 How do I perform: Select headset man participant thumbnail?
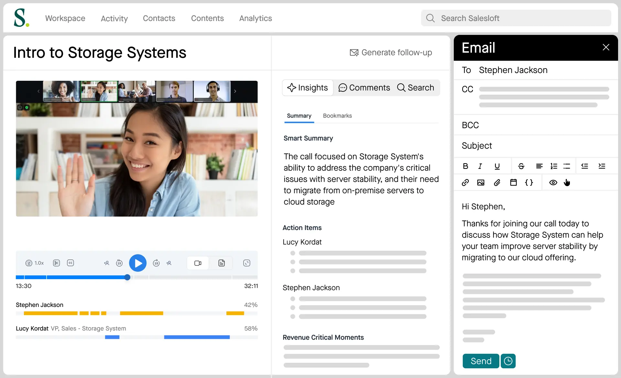tap(212, 91)
